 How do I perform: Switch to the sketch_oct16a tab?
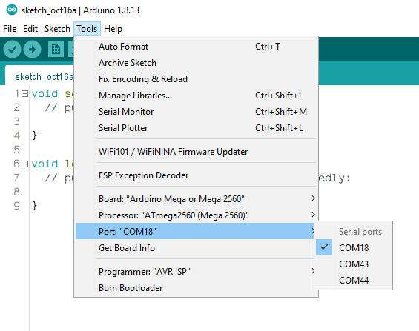click(x=40, y=77)
